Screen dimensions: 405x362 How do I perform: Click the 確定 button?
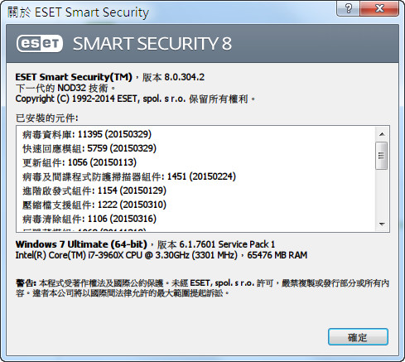pyautogui.click(x=358, y=337)
